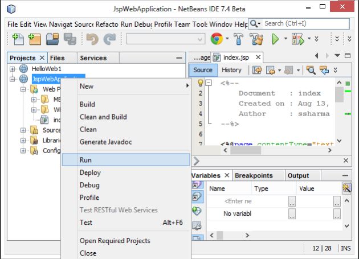Screen dimensions: 359x259
Task: Open the browser selection dropdown arrow beside Chrome
Action: (227, 39)
